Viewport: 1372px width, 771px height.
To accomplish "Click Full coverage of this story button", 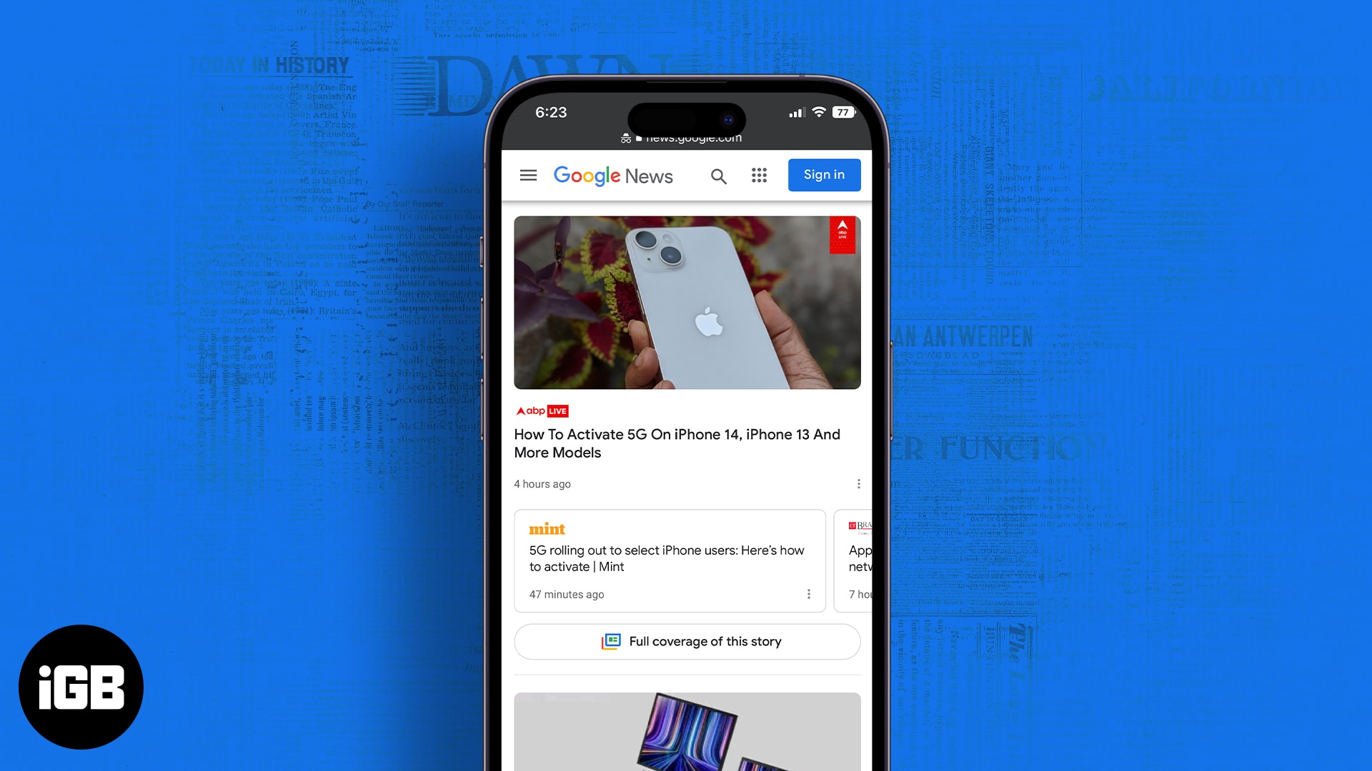I will point(687,641).
